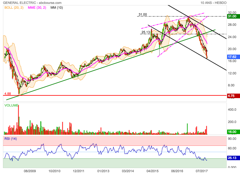Click the 01/2013 date axis label
The image size is (240, 174).
pos(103,171)
